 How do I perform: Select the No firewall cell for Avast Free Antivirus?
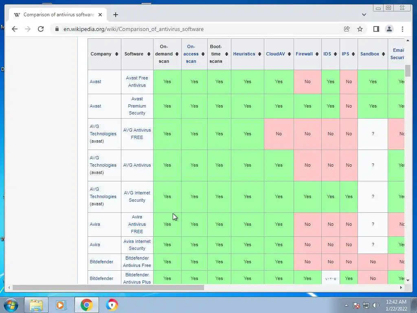click(x=307, y=82)
